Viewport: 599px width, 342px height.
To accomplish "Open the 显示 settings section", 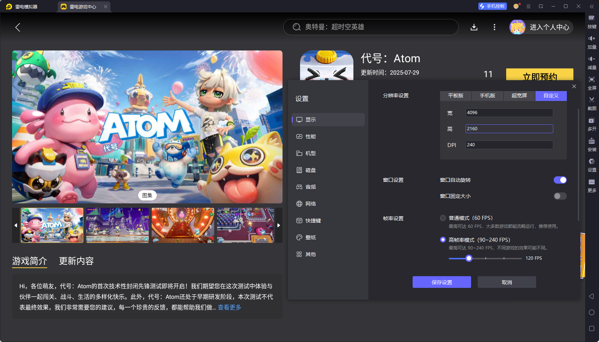I will pos(328,120).
